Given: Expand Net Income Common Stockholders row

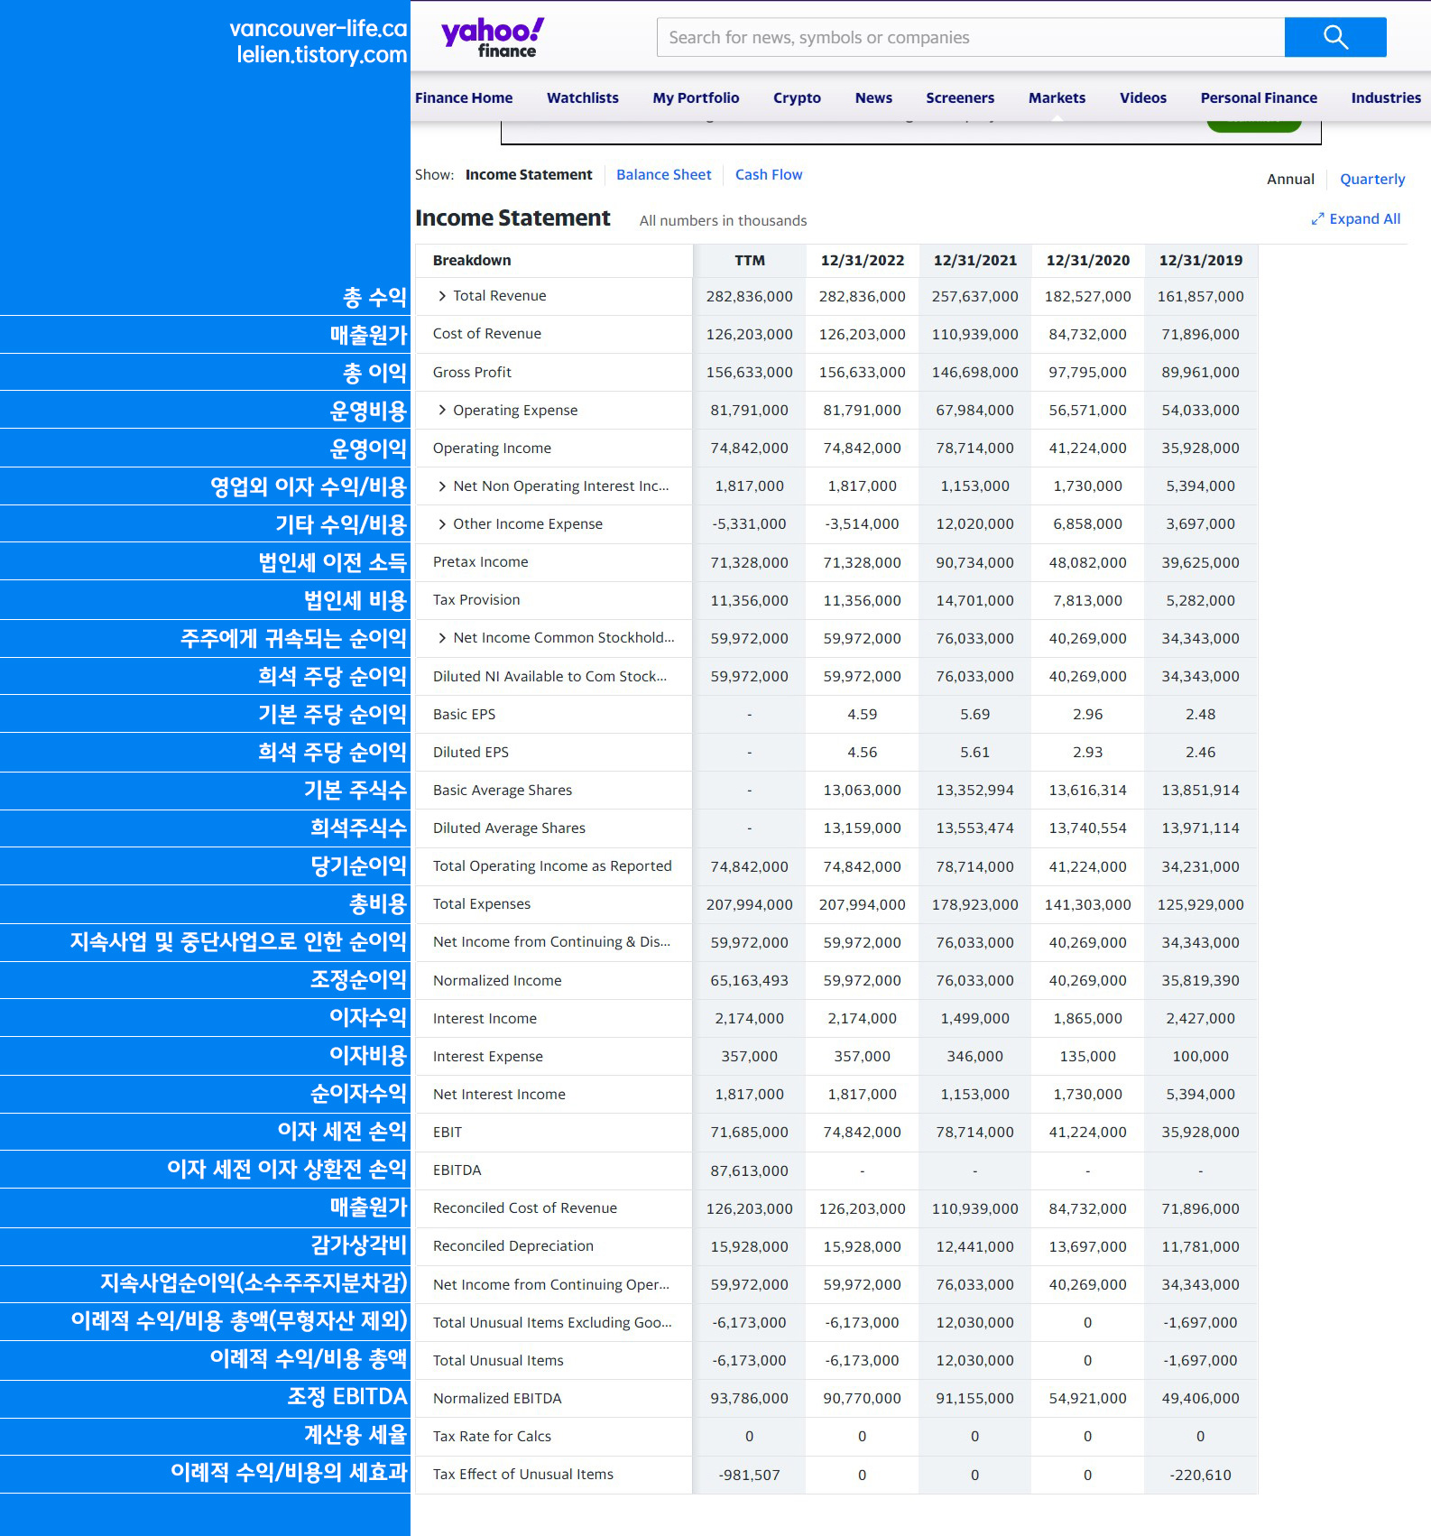Looking at the screenshot, I should tap(442, 638).
